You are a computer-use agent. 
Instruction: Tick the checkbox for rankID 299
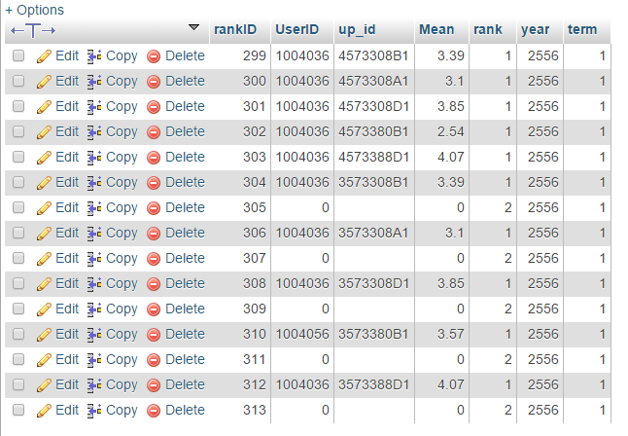tap(18, 55)
